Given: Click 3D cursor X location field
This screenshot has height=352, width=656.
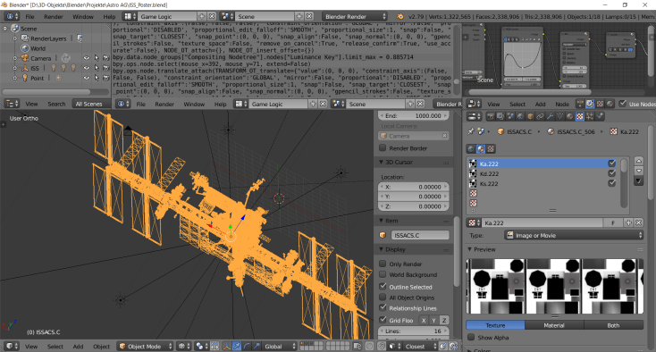Looking at the screenshot, I should click(413, 187).
